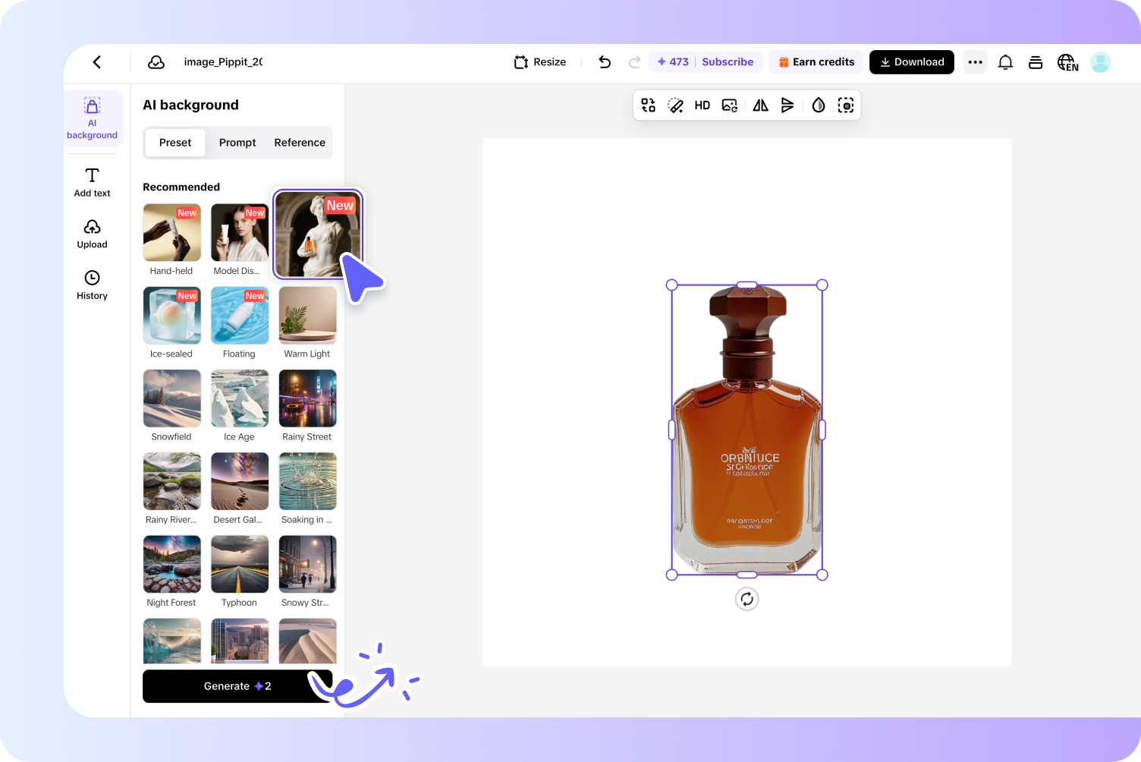Switch to the Reference tab
This screenshot has width=1141, height=762.
tap(299, 142)
